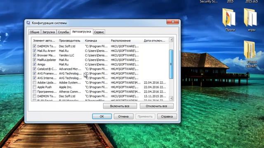This screenshot has width=264, height=148.
Task: Close the Конфигурация системы window
Action: [172, 22]
